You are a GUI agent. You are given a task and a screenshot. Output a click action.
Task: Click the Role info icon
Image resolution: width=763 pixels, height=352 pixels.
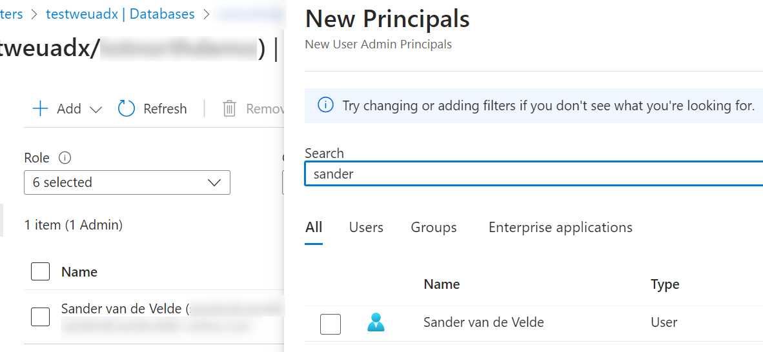point(65,157)
